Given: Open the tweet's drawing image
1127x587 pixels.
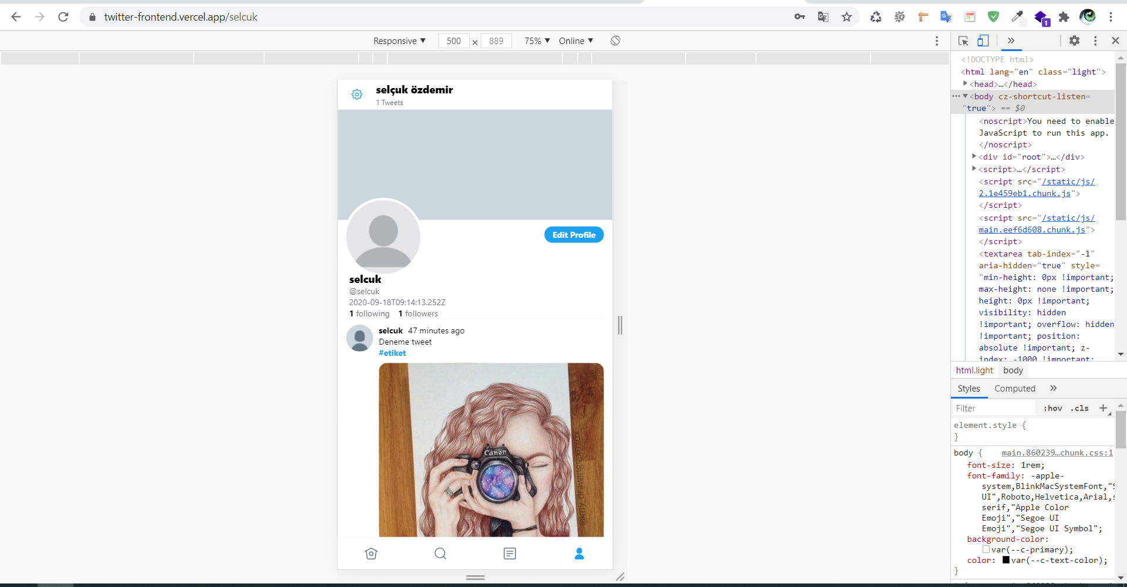Looking at the screenshot, I should click(x=491, y=450).
